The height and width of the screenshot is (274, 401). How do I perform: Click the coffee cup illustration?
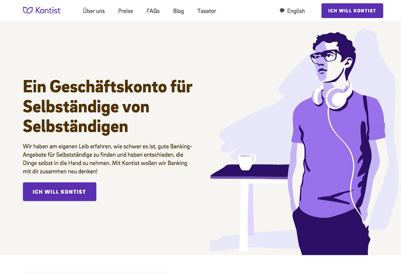[247, 162]
